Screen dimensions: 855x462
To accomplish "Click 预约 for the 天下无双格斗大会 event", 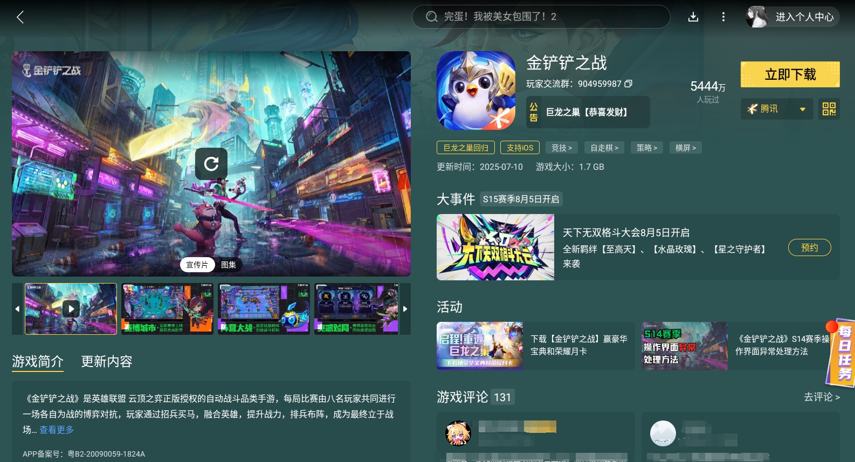I will point(810,247).
